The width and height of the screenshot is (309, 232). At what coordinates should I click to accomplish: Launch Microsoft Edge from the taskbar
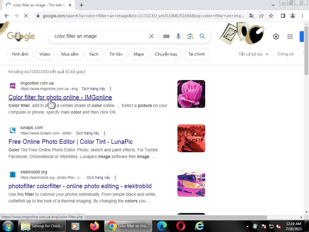pyautogui.click(x=162, y=226)
